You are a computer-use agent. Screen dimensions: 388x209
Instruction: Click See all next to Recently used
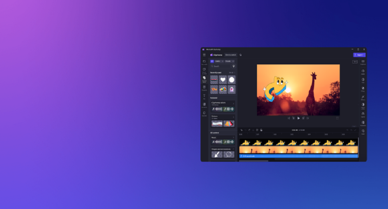pyautogui.click(x=232, y=73)
